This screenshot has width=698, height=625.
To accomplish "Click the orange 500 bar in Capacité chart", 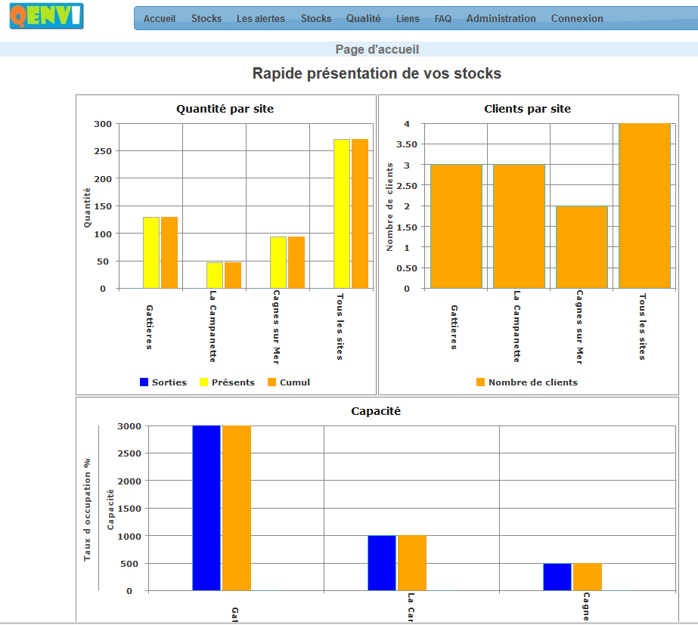I will [x=588, y=577].
